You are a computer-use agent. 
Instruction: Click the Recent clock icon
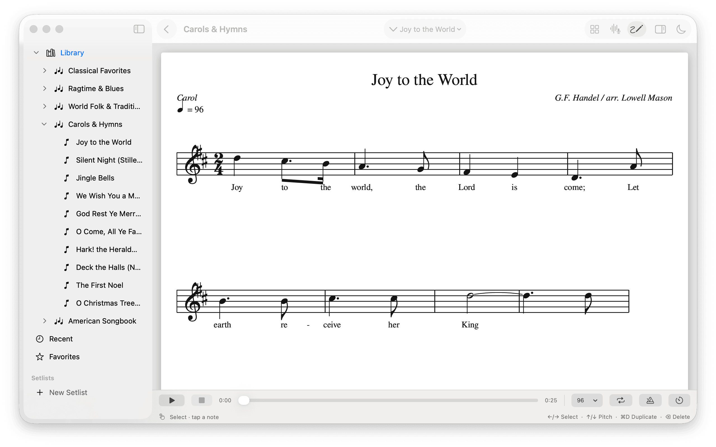tap(40, 339)
